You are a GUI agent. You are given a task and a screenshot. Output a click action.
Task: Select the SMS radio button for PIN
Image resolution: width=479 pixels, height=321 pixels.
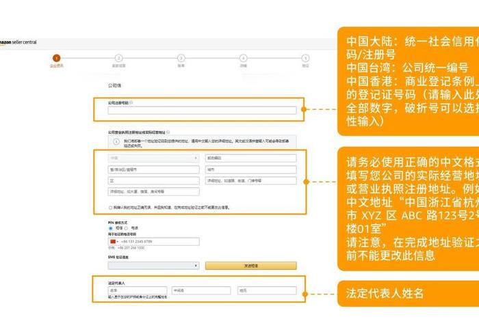tap(111, 228)
